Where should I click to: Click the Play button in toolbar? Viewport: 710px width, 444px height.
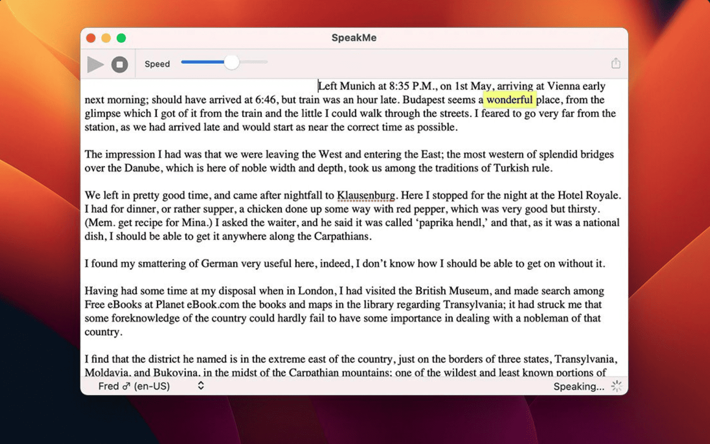pyautogui.click(x=95, y=64)
